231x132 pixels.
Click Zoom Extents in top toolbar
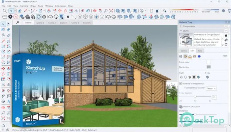[x=111, y=11]
